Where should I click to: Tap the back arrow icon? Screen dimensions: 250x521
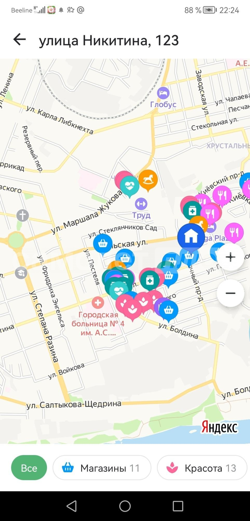[19, 40]
